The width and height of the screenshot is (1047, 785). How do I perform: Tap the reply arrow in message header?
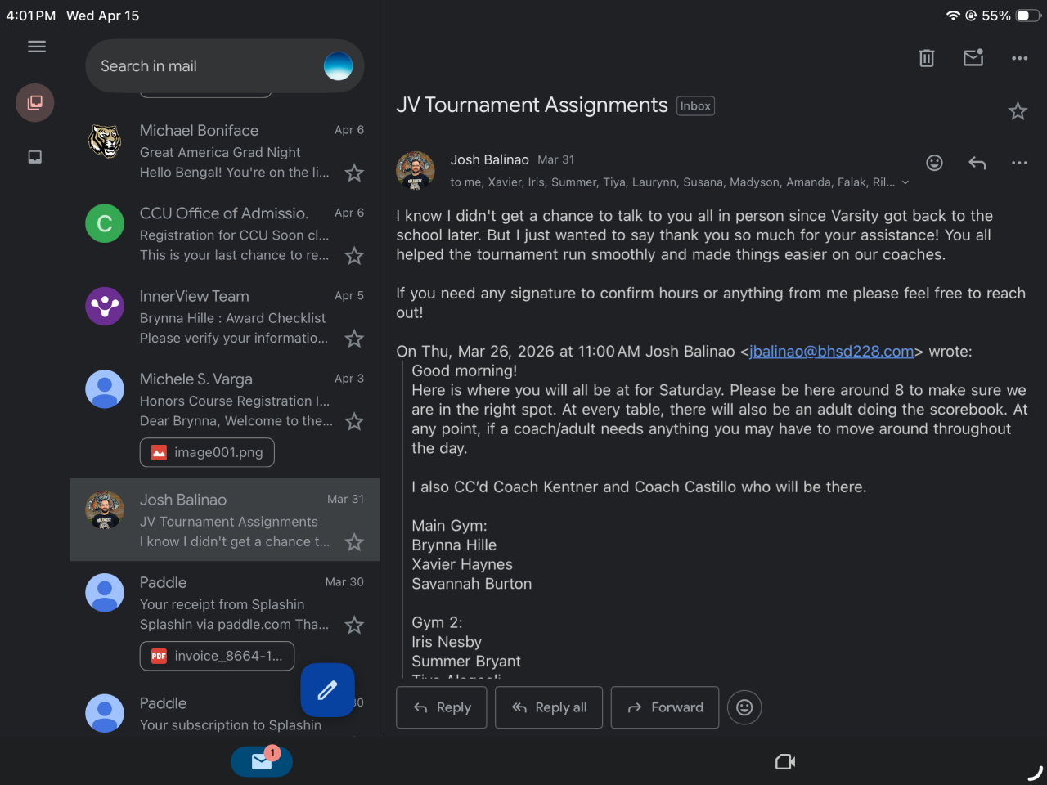(x=977, y=163)
